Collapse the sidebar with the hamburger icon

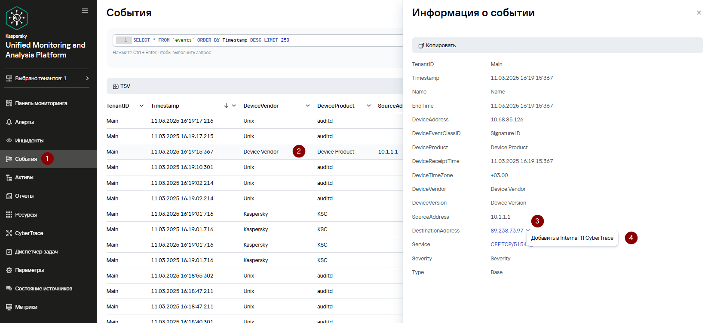[85, 11]
